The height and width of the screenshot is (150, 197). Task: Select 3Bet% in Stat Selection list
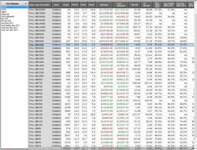[4, 12]
